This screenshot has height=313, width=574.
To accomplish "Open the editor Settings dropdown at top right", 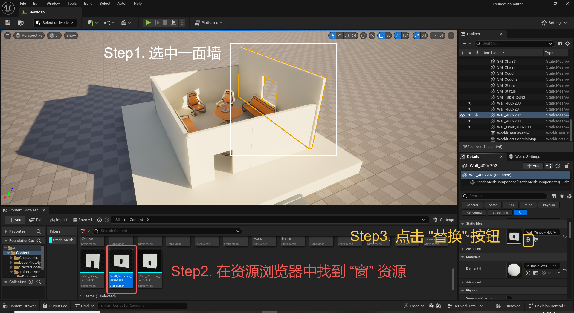I will point(554,23).
